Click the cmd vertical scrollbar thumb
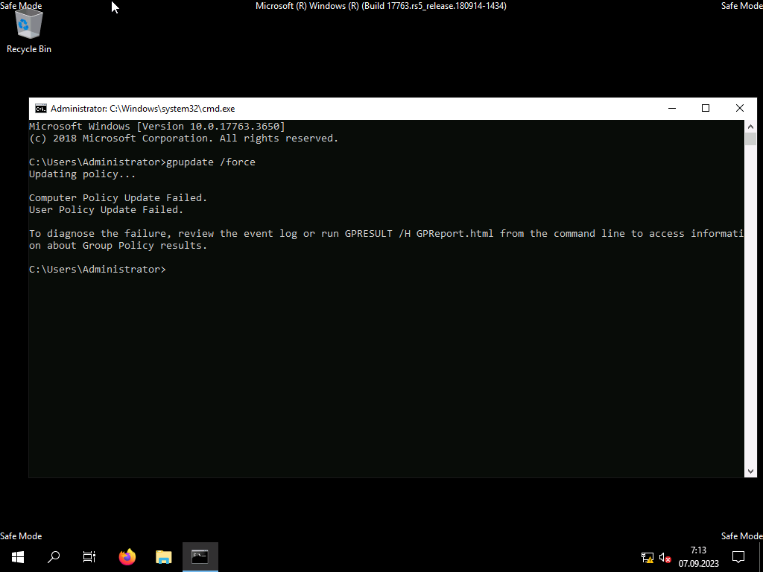This screenshot has width=763, height=572. [x=750, y=139]
